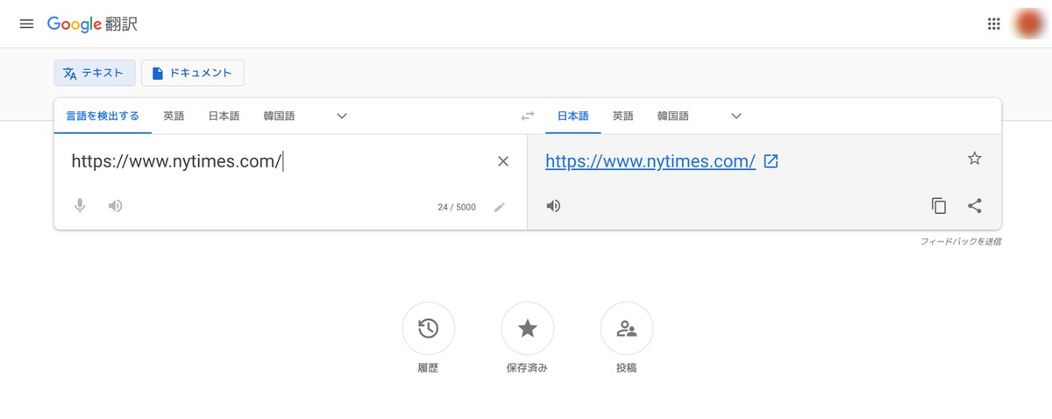
Task: Expand more source languages chevron
Action: 342,116
